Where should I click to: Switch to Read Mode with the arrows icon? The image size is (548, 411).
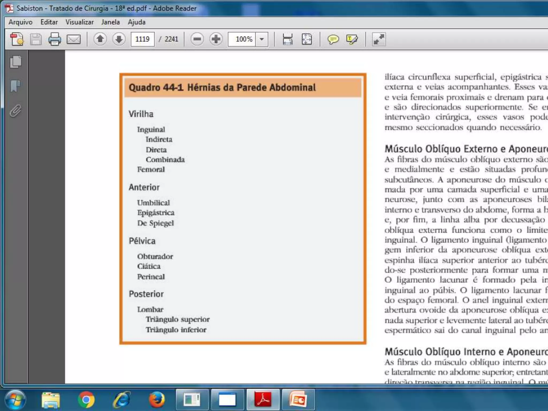(379, 39)
